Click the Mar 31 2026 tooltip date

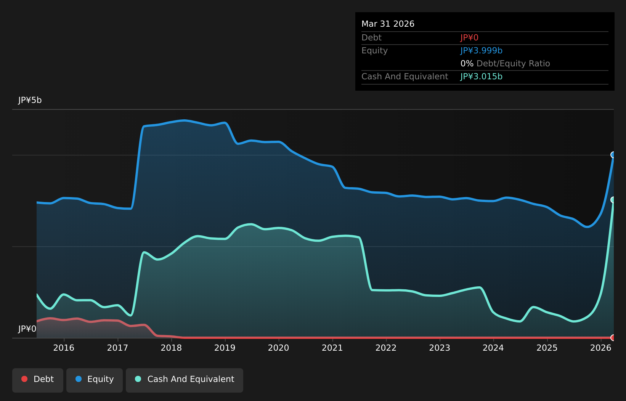point(388,24)
